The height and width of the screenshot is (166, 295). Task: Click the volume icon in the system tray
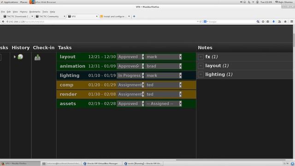click(241, 2)
